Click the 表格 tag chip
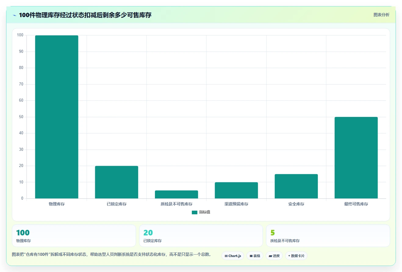Viewport: 402px width, 272px height. coord(255,256)
